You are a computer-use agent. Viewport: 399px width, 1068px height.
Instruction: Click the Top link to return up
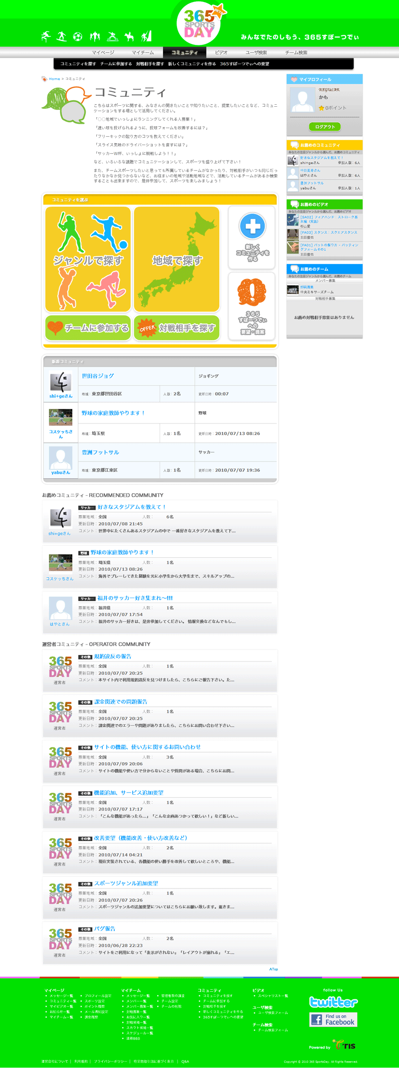[x=273, y=969]
